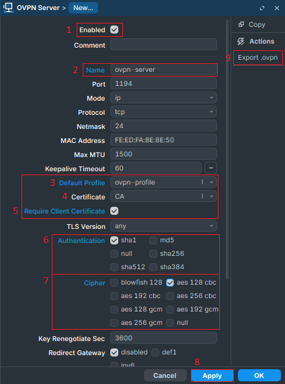Click the Apply button
The height and width of the screenshot is (384, 285).
click(212, 375)
